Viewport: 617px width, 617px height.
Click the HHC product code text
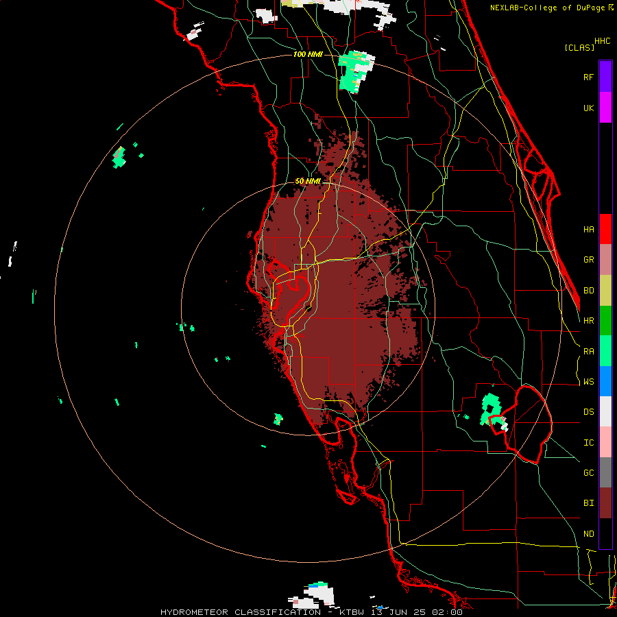(603, 41)
